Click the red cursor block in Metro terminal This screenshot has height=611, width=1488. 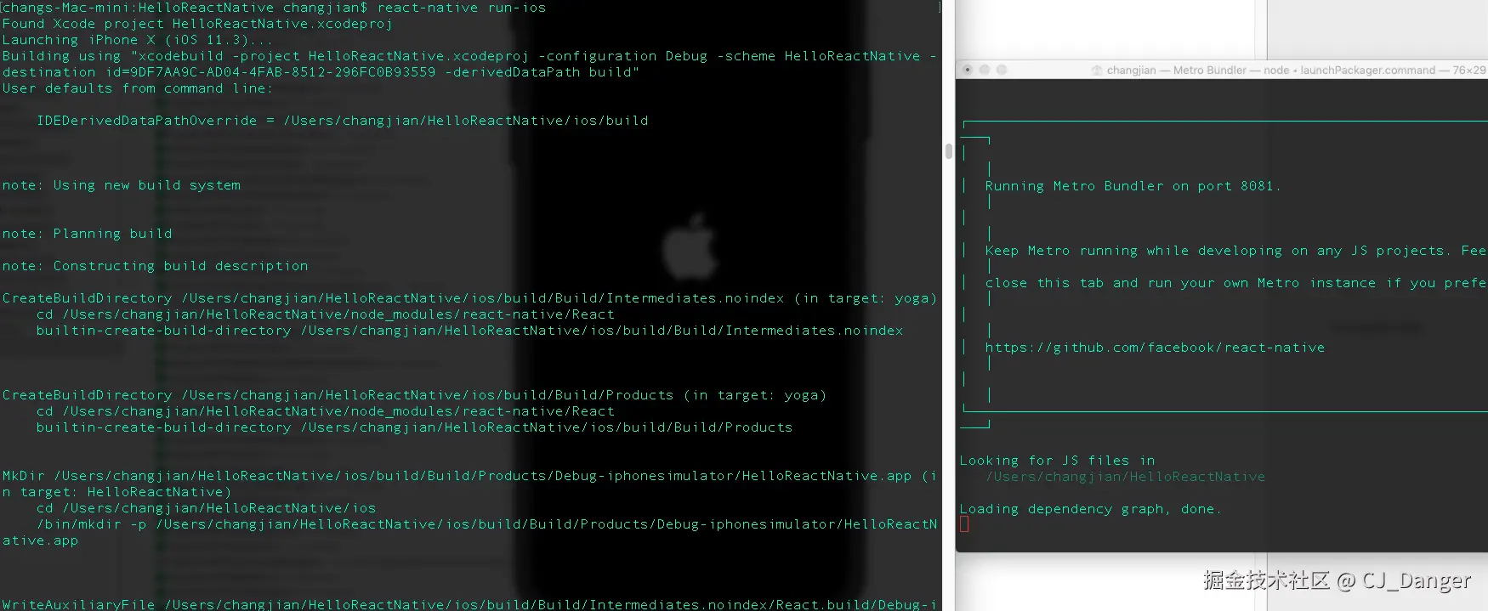[964, 524]
